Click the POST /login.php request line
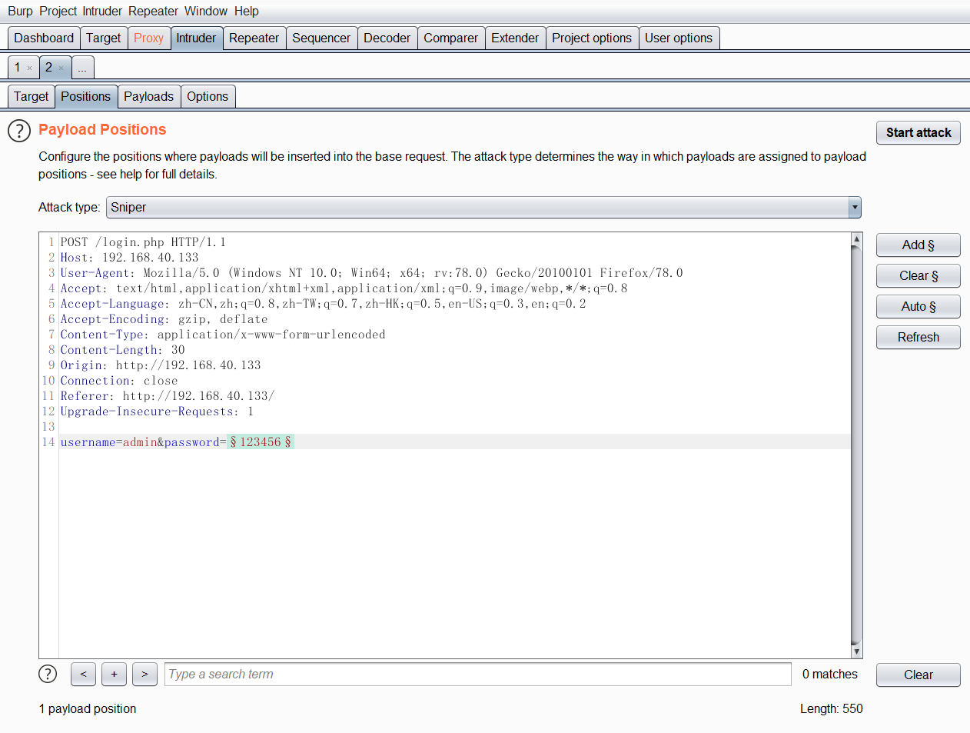 pos(143,242)
